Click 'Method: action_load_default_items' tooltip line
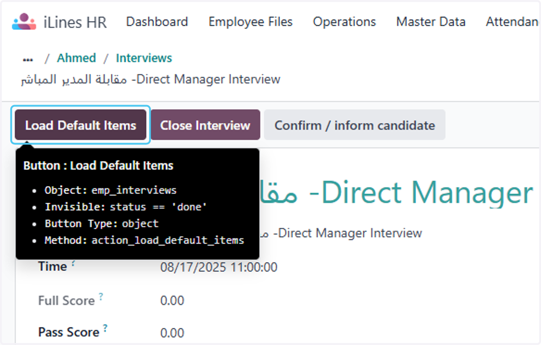This screenshot has height=345, width=541. [144, 240]
